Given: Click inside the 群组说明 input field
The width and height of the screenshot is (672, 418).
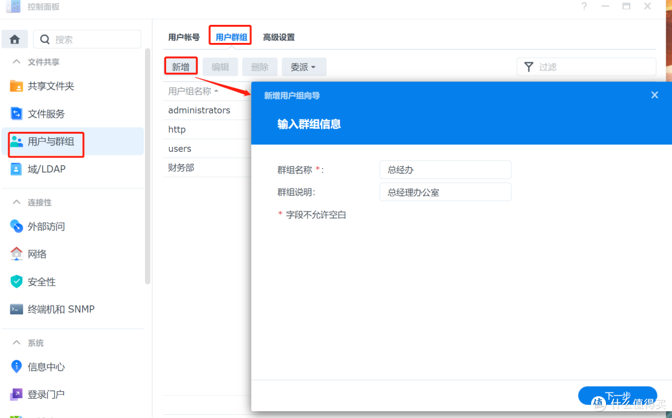Looking at the screenshot, I should pos(445,192).
